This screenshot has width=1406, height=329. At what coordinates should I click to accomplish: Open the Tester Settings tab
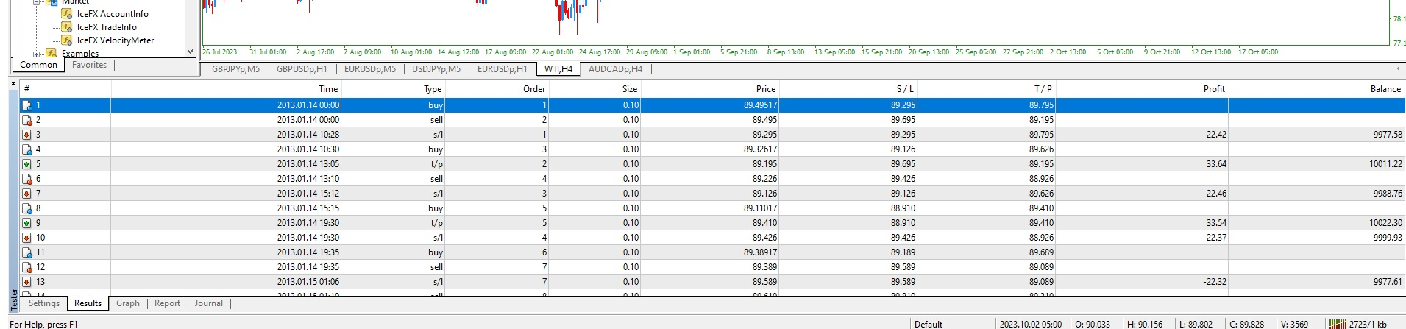44,303
